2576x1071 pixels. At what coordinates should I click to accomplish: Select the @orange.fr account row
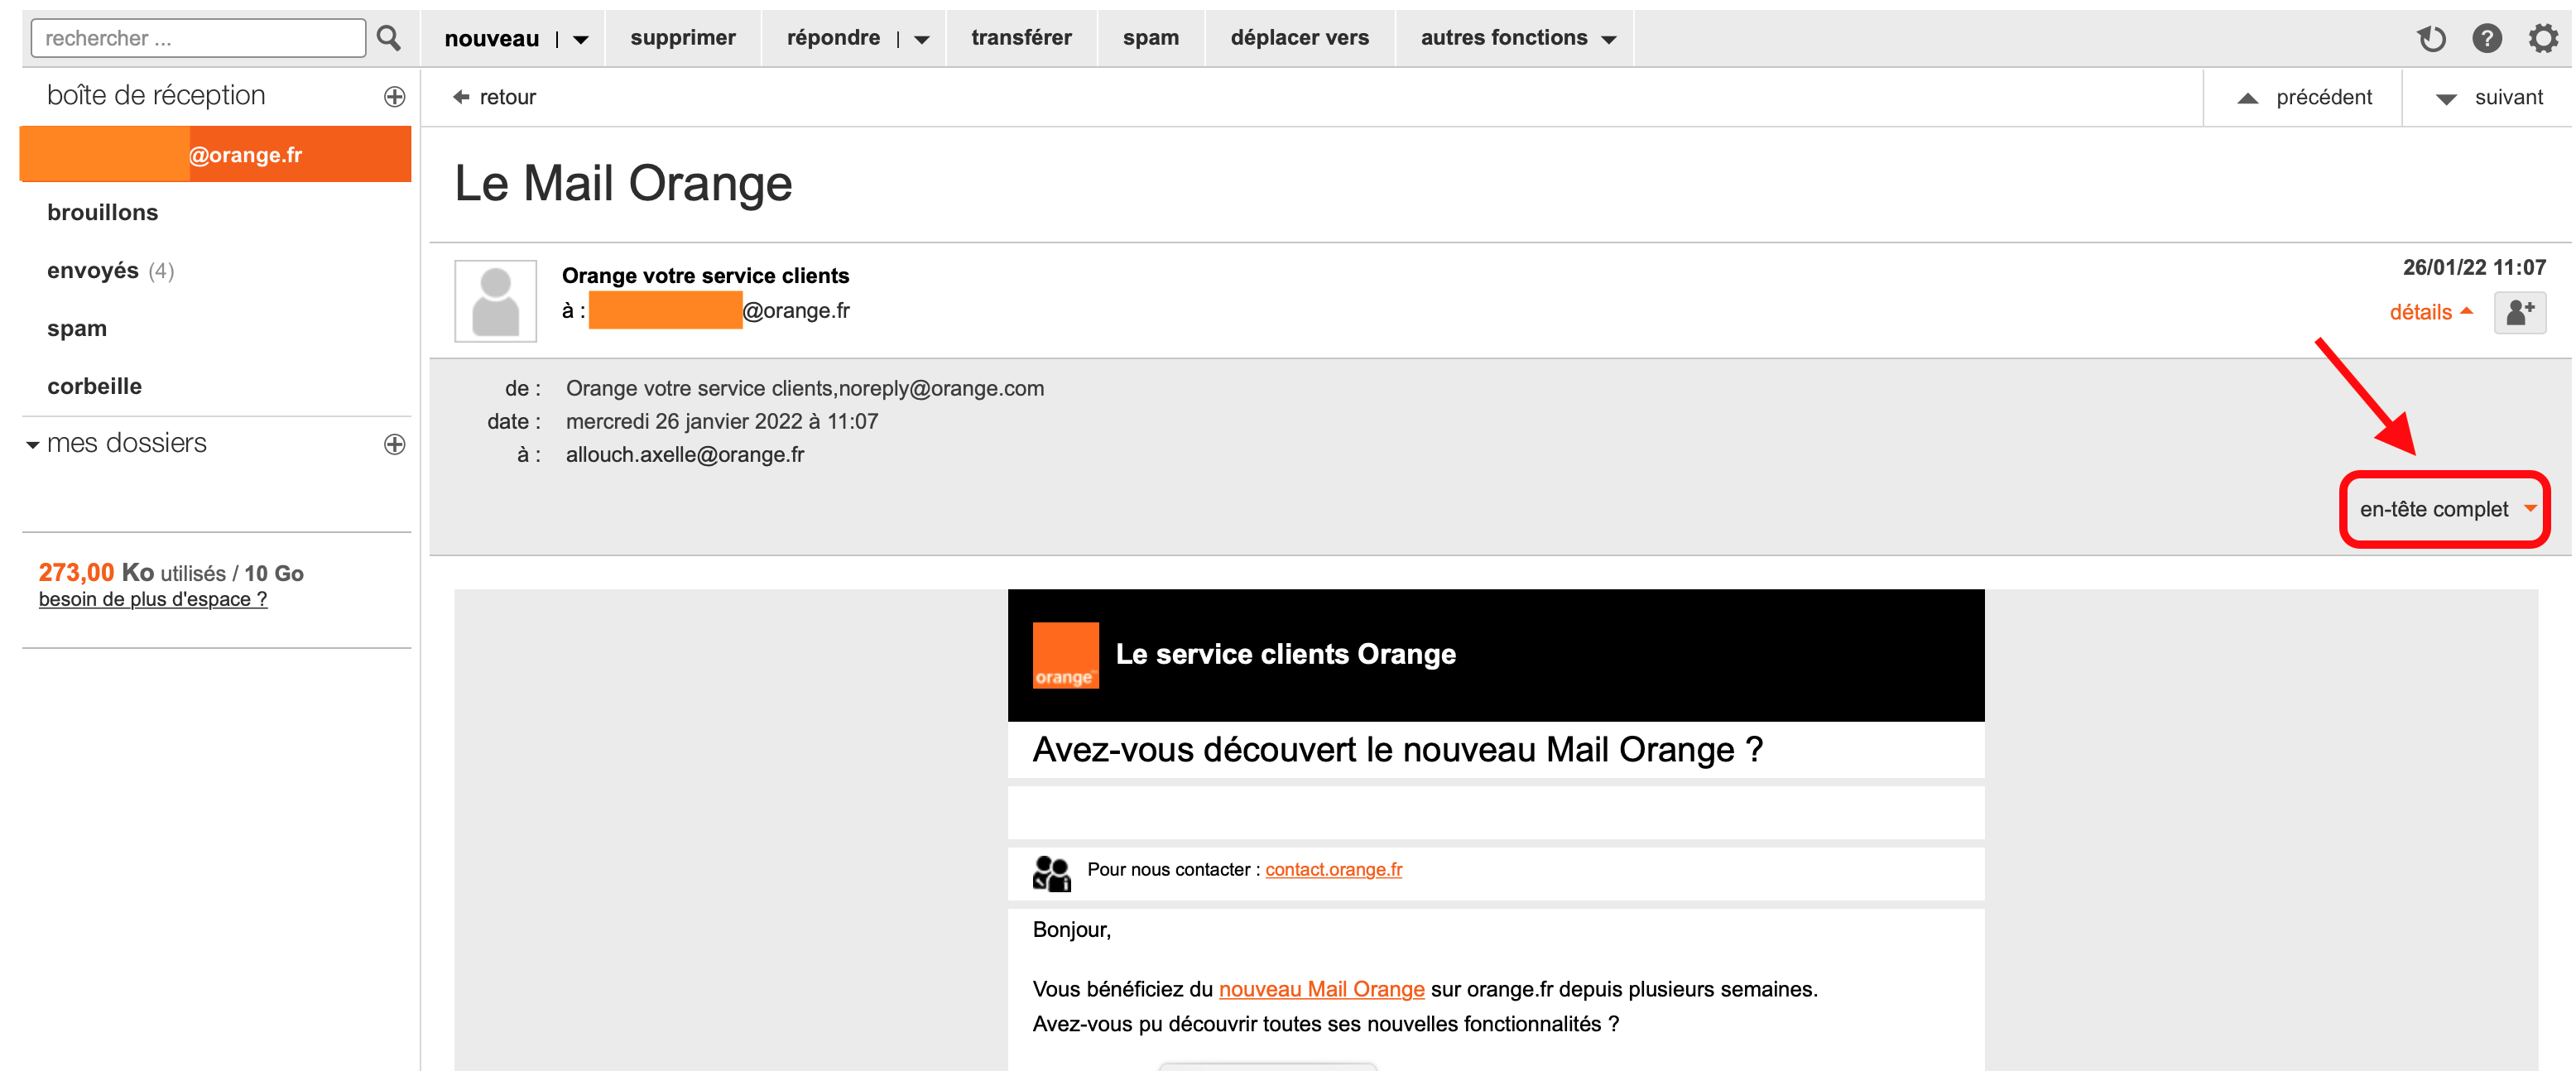[x=215, y=154]
